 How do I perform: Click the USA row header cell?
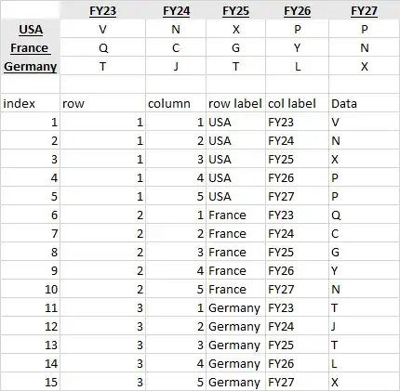click(31, 29)
